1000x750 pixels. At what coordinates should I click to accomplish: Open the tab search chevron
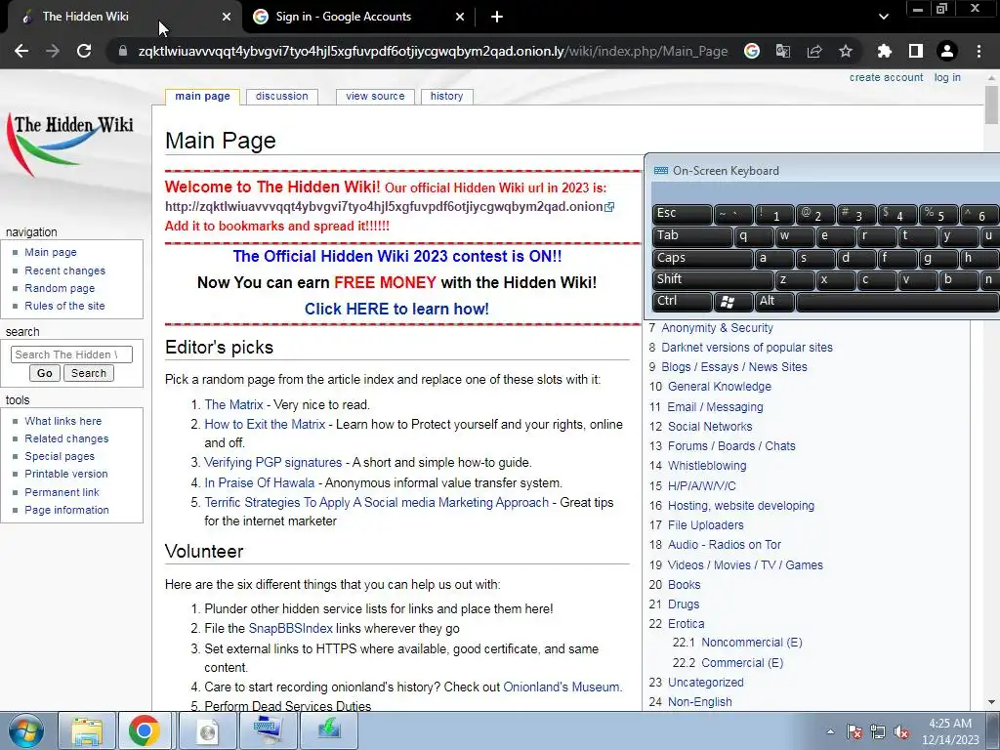click(x=883, y=17)
